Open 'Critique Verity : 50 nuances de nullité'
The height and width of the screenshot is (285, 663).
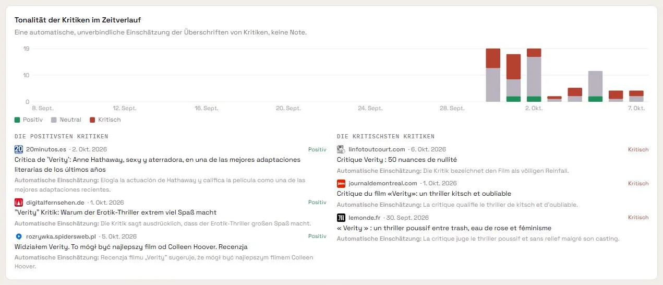coord(397,160)
